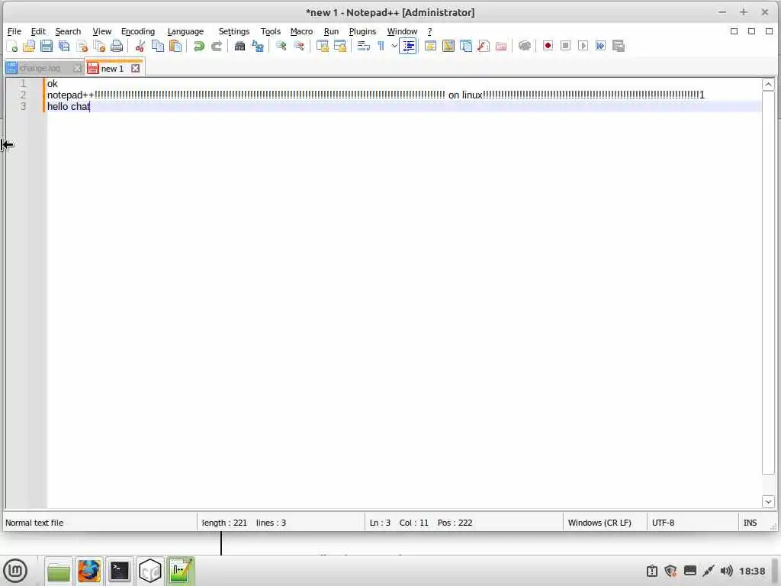Open the Macro menu
This screenshot has width=781, height=586.
(x=301, y=31)
